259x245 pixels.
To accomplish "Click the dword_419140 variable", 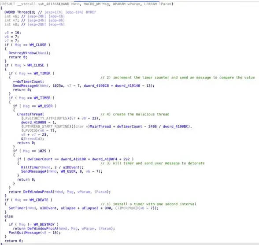I will tap(127, 86).
